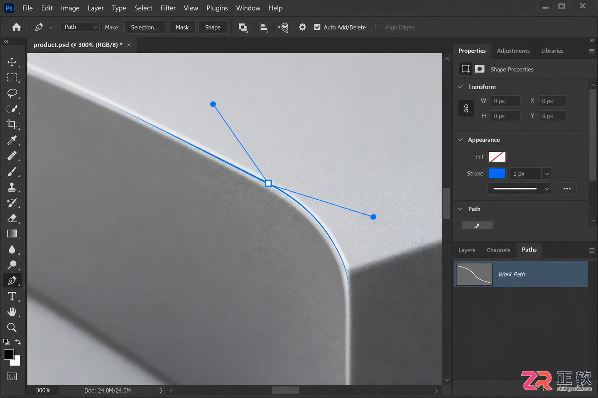598x398 pixels.
Task: Select the Work Path thumbnail
Action: (x=474, y=274)
